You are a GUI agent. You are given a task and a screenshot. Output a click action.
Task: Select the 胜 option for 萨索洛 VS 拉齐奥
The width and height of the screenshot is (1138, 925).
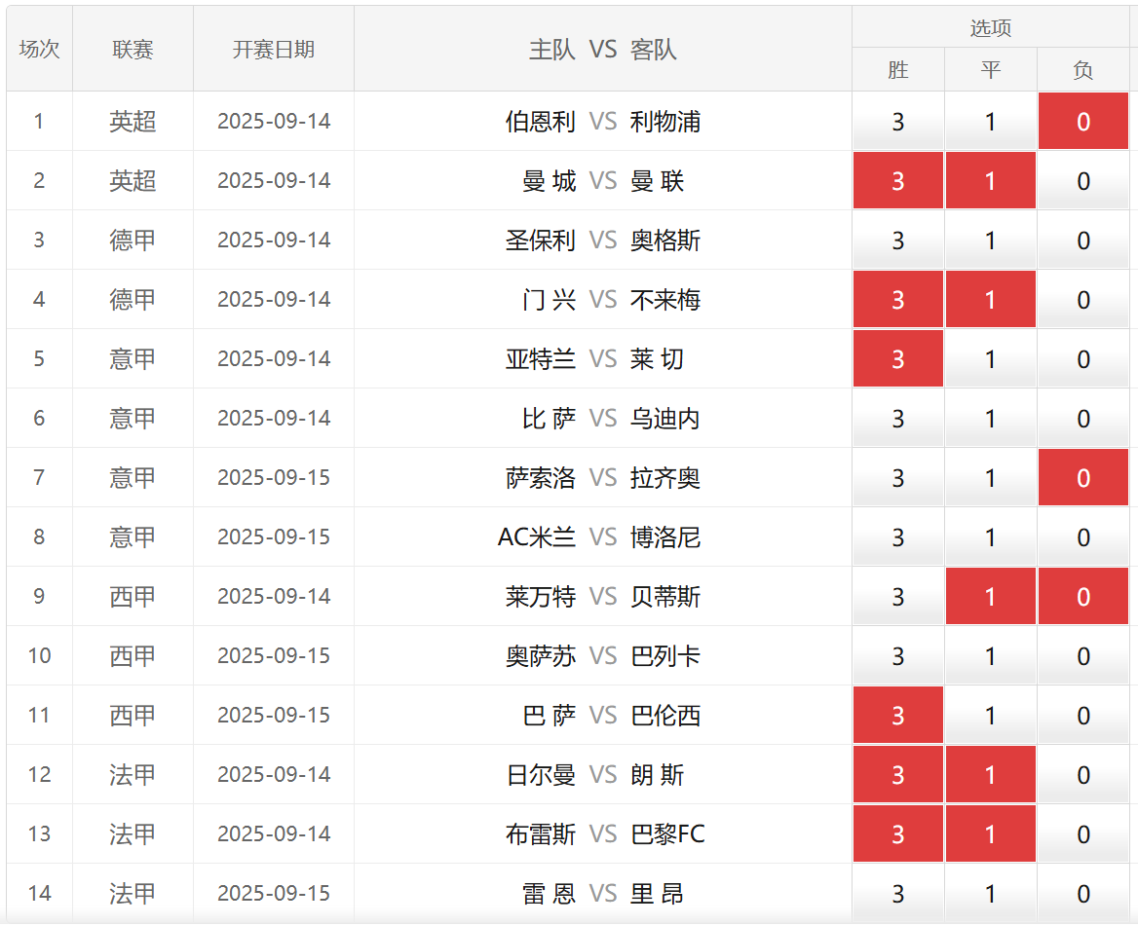click(897, 478)
